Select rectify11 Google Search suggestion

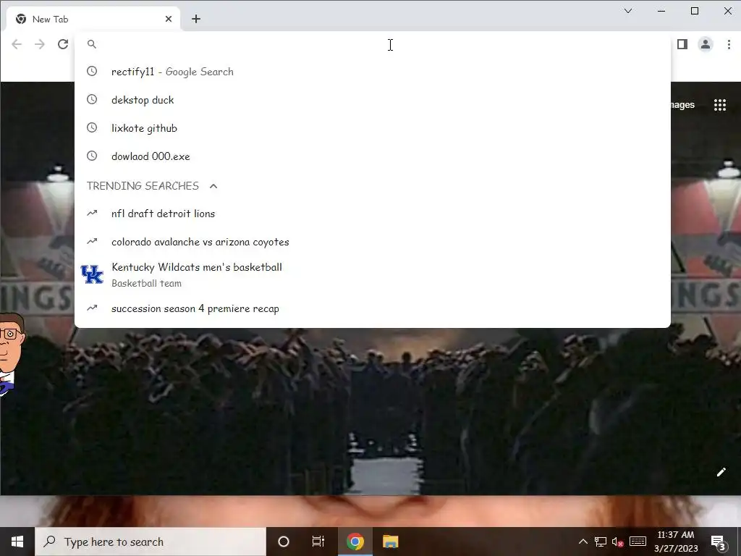pyautogui.click(x=373, y=72)
